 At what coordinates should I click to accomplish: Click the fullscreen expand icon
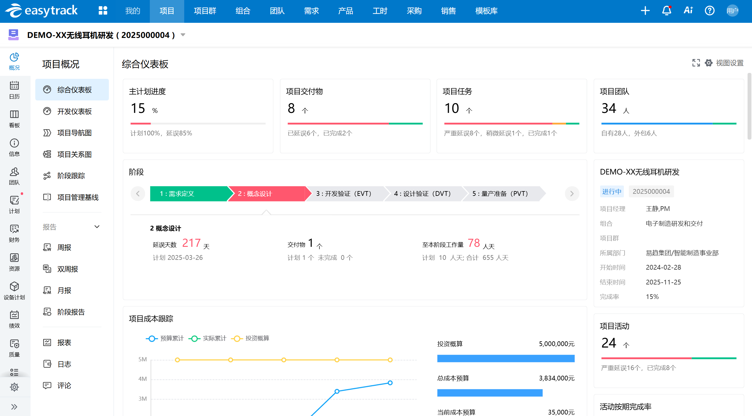(696, 63)
